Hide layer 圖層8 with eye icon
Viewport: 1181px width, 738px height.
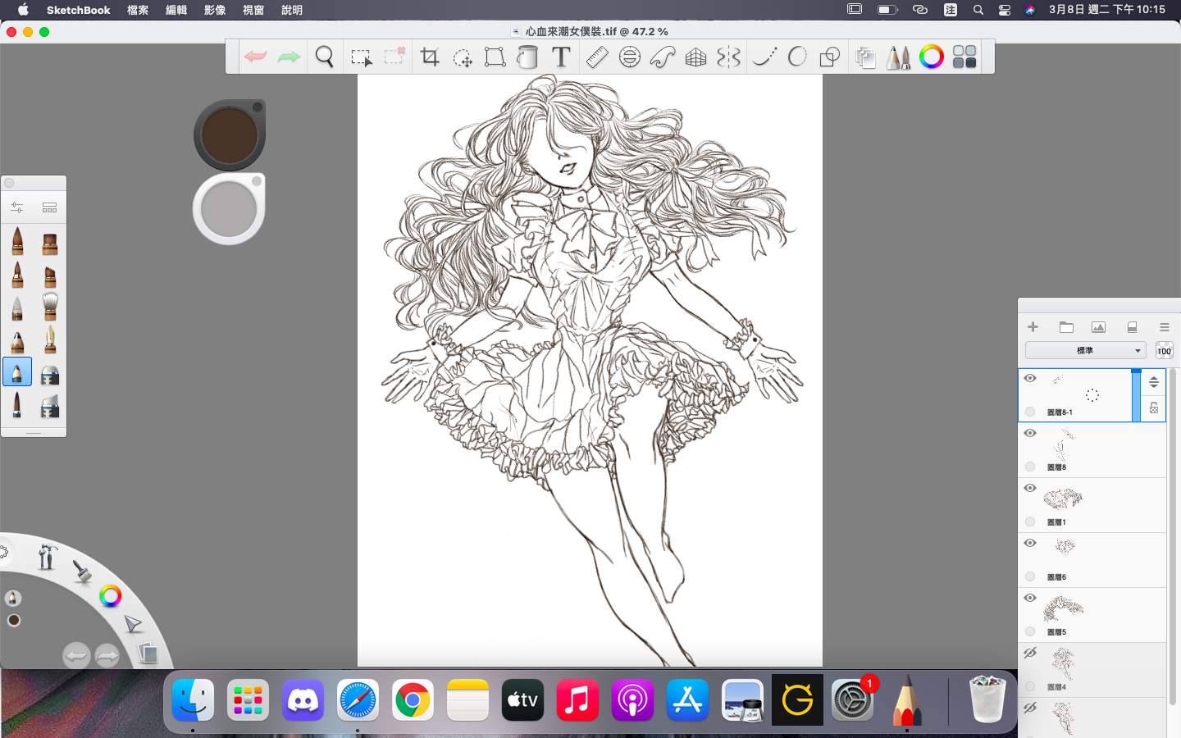(1030, 433)
